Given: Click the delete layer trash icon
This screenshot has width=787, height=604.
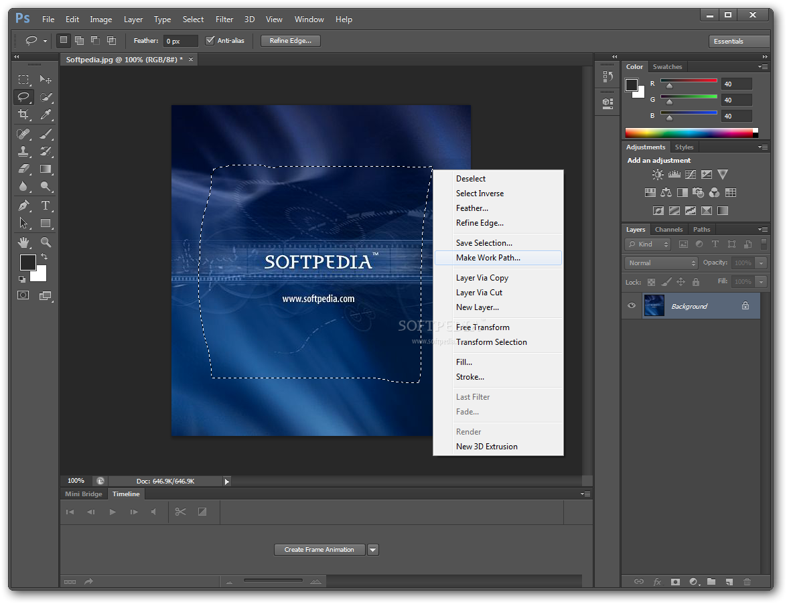Looking at the screenshot, I should click(747, 581).
